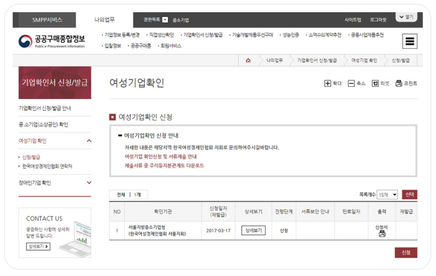This screenshot has width=436, height=276.
Task: Click CONTACT US 상세보기 button
Action: 38,247
